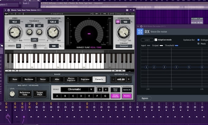Click the Speed value field 15.0
208x125 pixels.
[14, 22]
